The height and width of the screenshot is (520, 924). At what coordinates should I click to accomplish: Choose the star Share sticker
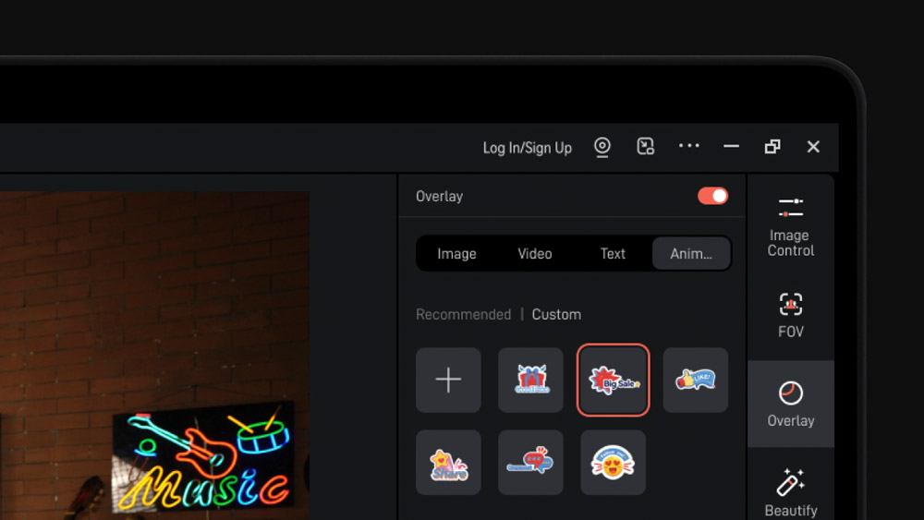448,462
